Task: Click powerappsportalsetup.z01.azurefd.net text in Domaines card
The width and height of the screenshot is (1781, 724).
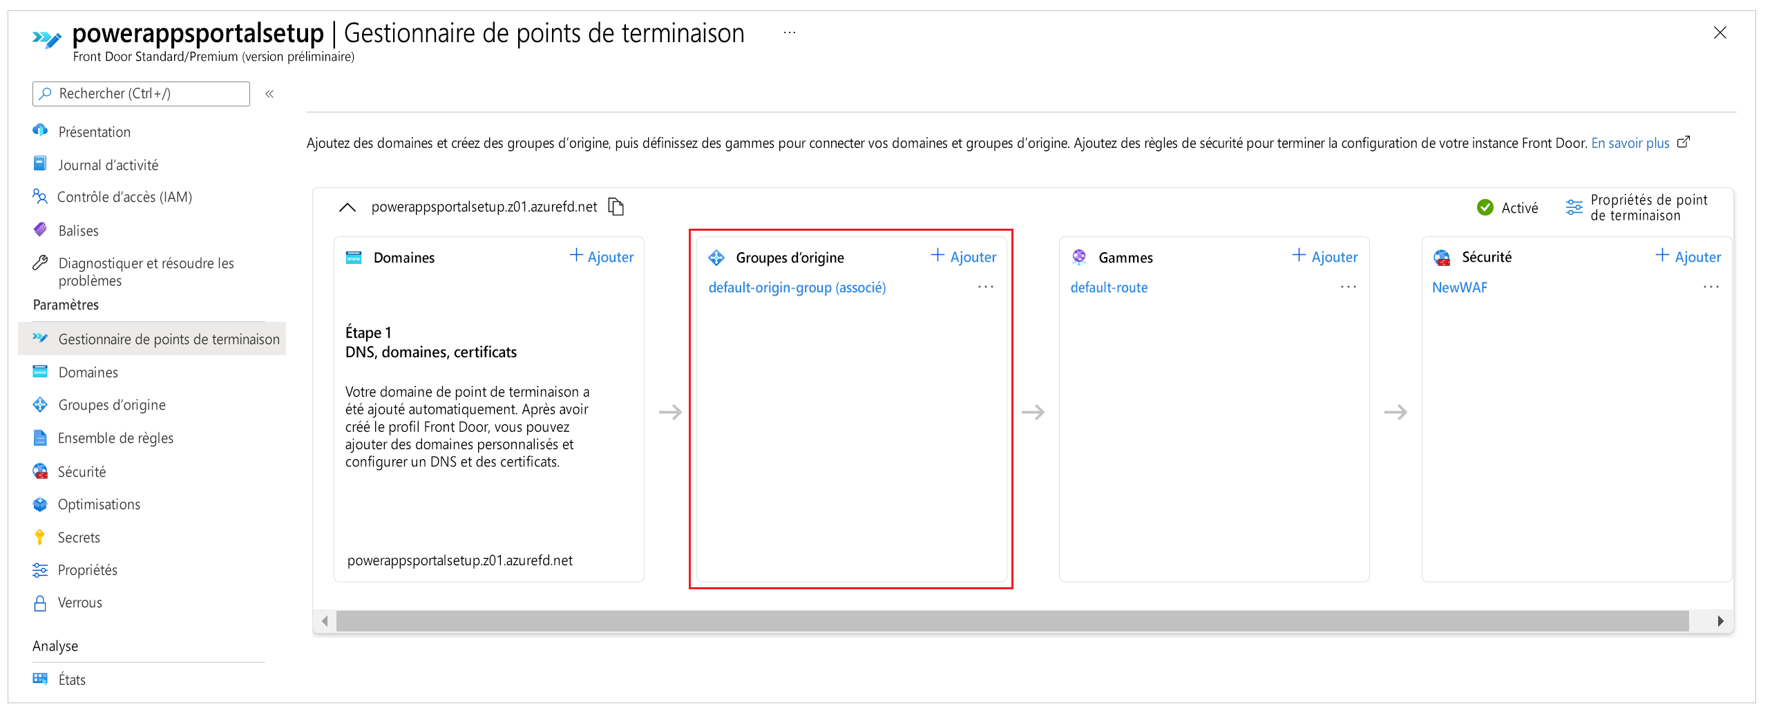Action: [460, 561]
